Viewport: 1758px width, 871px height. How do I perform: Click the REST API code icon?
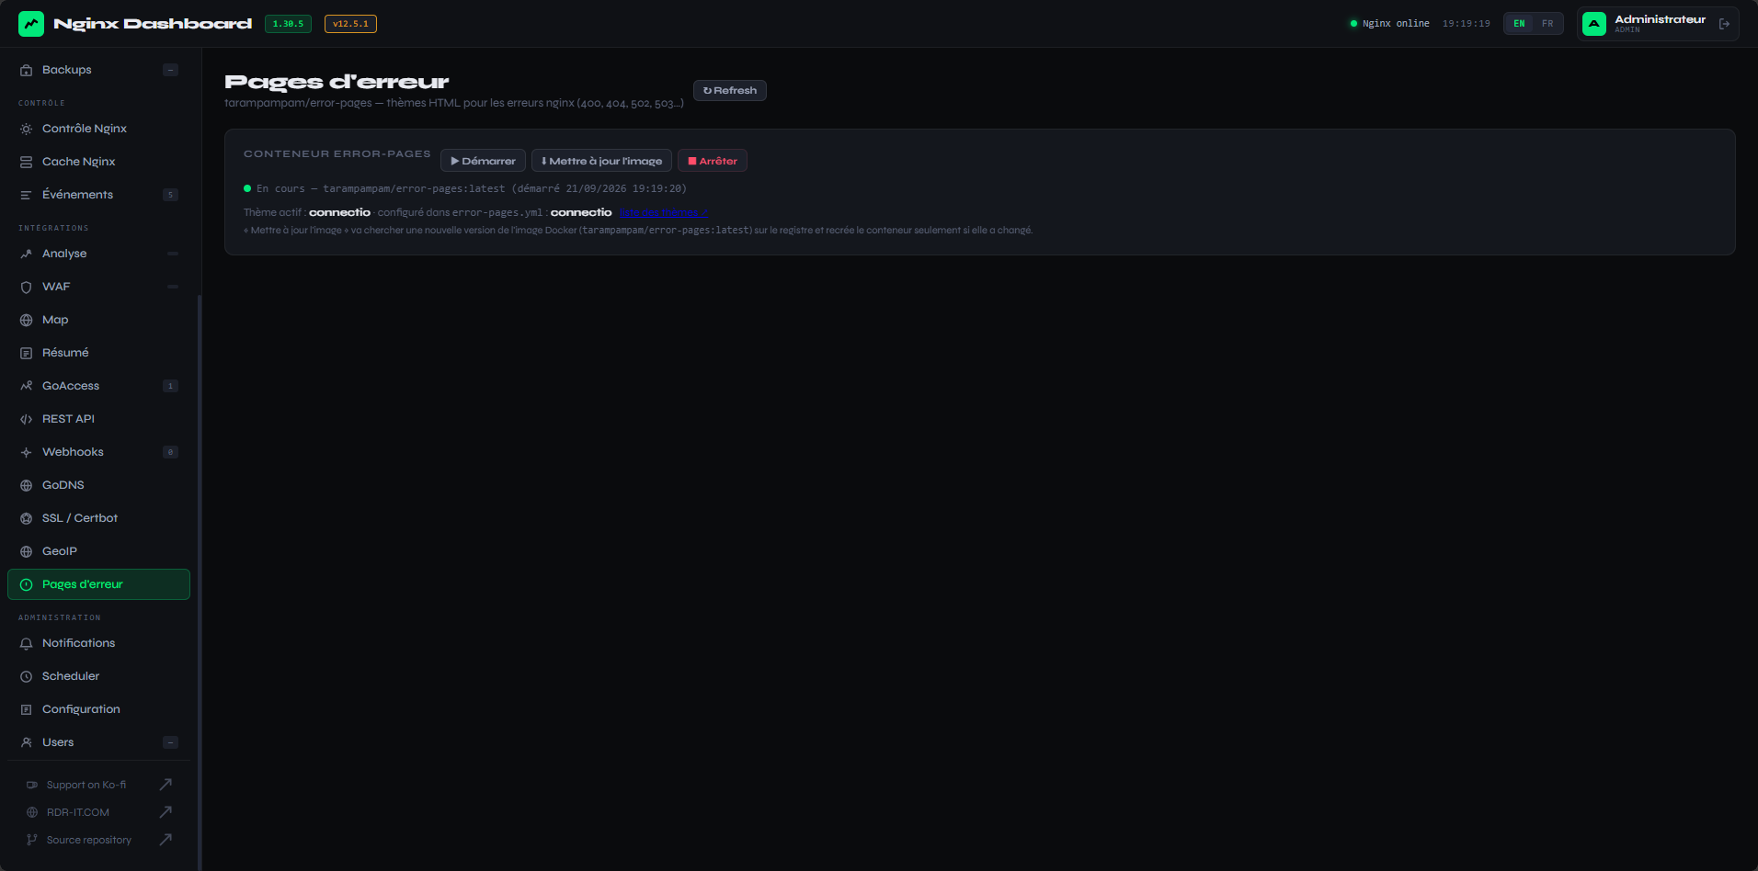point(27,419)
